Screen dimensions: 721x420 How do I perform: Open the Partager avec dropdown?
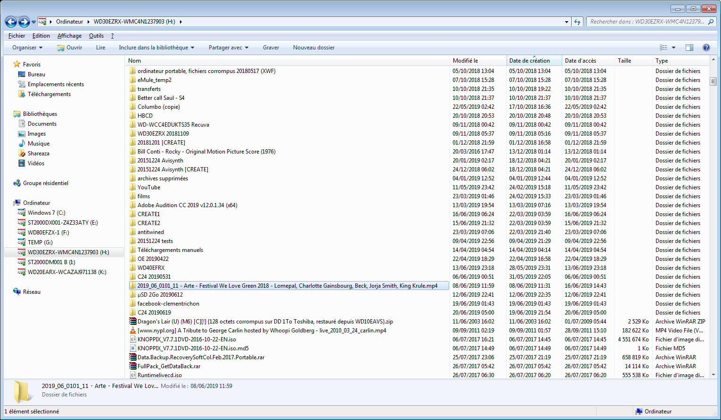click(x=229, y=48)
